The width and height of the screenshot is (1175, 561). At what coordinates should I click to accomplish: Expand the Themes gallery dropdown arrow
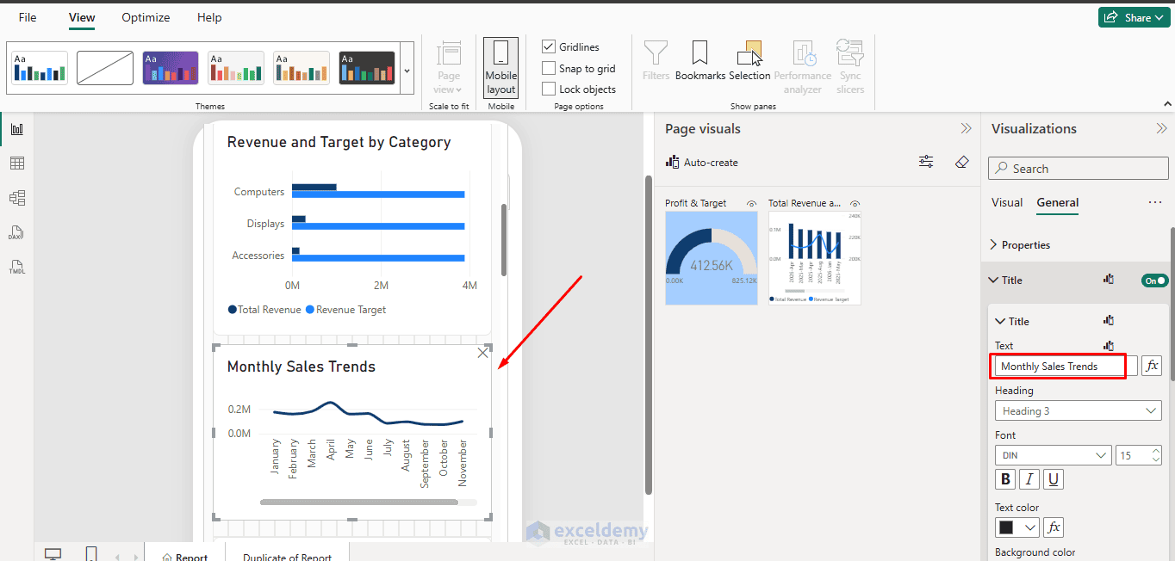pos(407,68)
